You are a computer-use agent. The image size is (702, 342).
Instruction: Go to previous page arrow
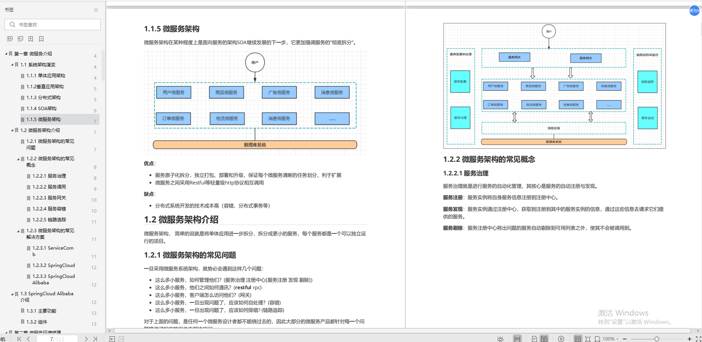[28, 339]
